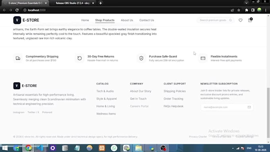The width and height of the screenshot is (270, 152).
Task: View site information icon in address bar
Action: point(25,10)
